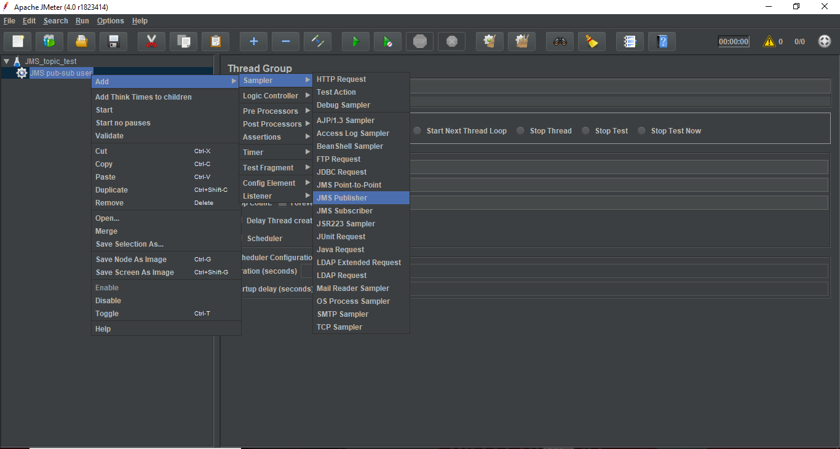
Task: Click the Save floppy disk icon
Action: [113, 42]
